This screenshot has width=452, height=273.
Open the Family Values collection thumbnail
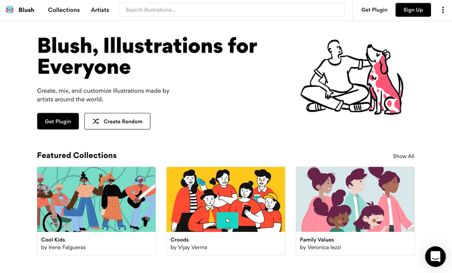point(355,199)
